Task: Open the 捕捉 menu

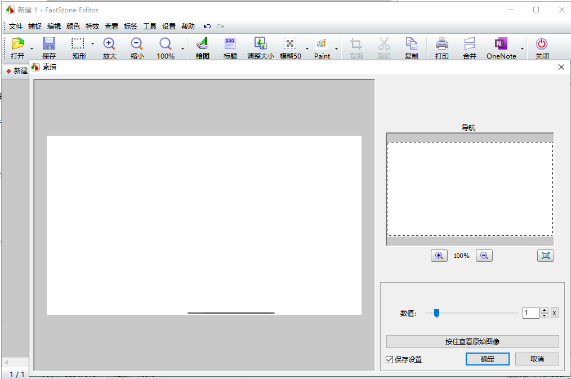Action: (x=35, y=26)
